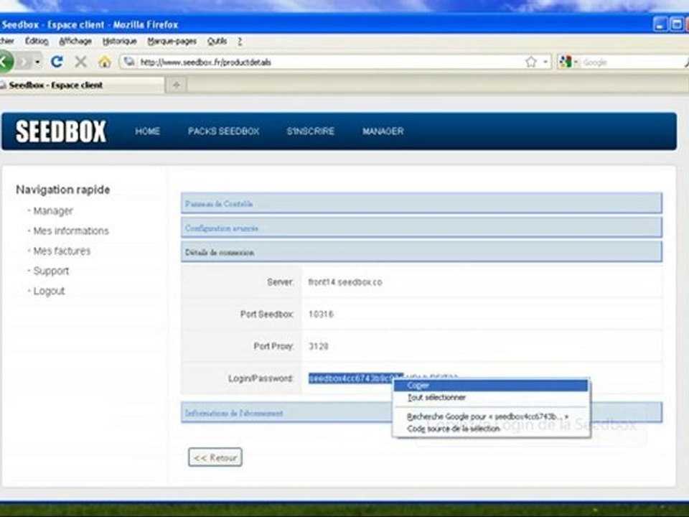Go to HOME in site navigation
689x517 pixels.
click(x=147, y=131)
